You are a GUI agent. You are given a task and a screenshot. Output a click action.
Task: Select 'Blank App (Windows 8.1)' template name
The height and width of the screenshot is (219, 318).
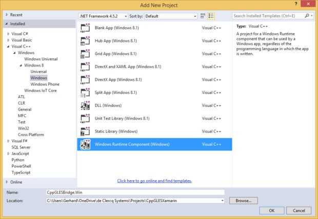click(117, 28)
